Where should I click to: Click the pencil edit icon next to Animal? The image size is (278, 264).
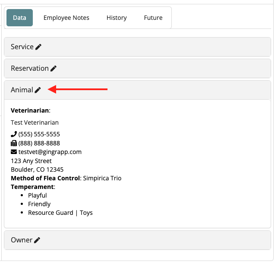click(38, 90)
